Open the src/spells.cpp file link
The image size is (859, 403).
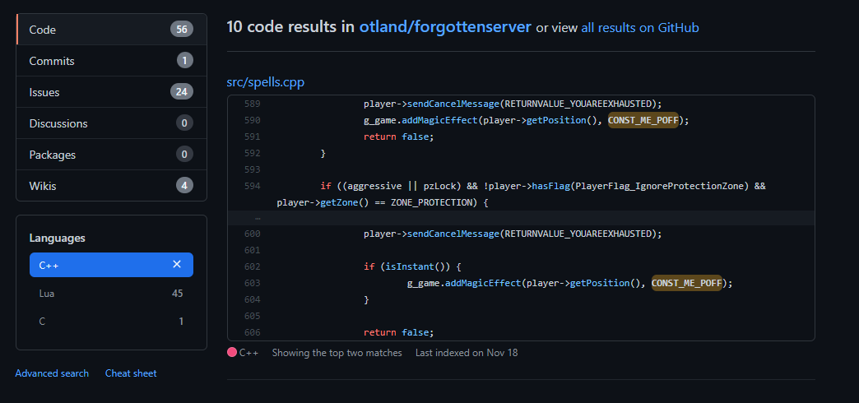(x=266, y=82)
